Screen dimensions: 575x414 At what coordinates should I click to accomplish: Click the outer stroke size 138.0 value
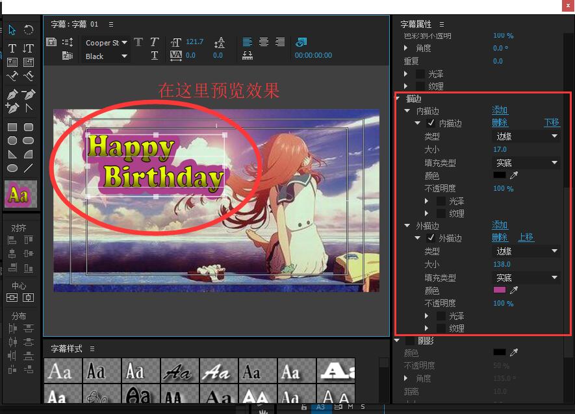(502, 264)
